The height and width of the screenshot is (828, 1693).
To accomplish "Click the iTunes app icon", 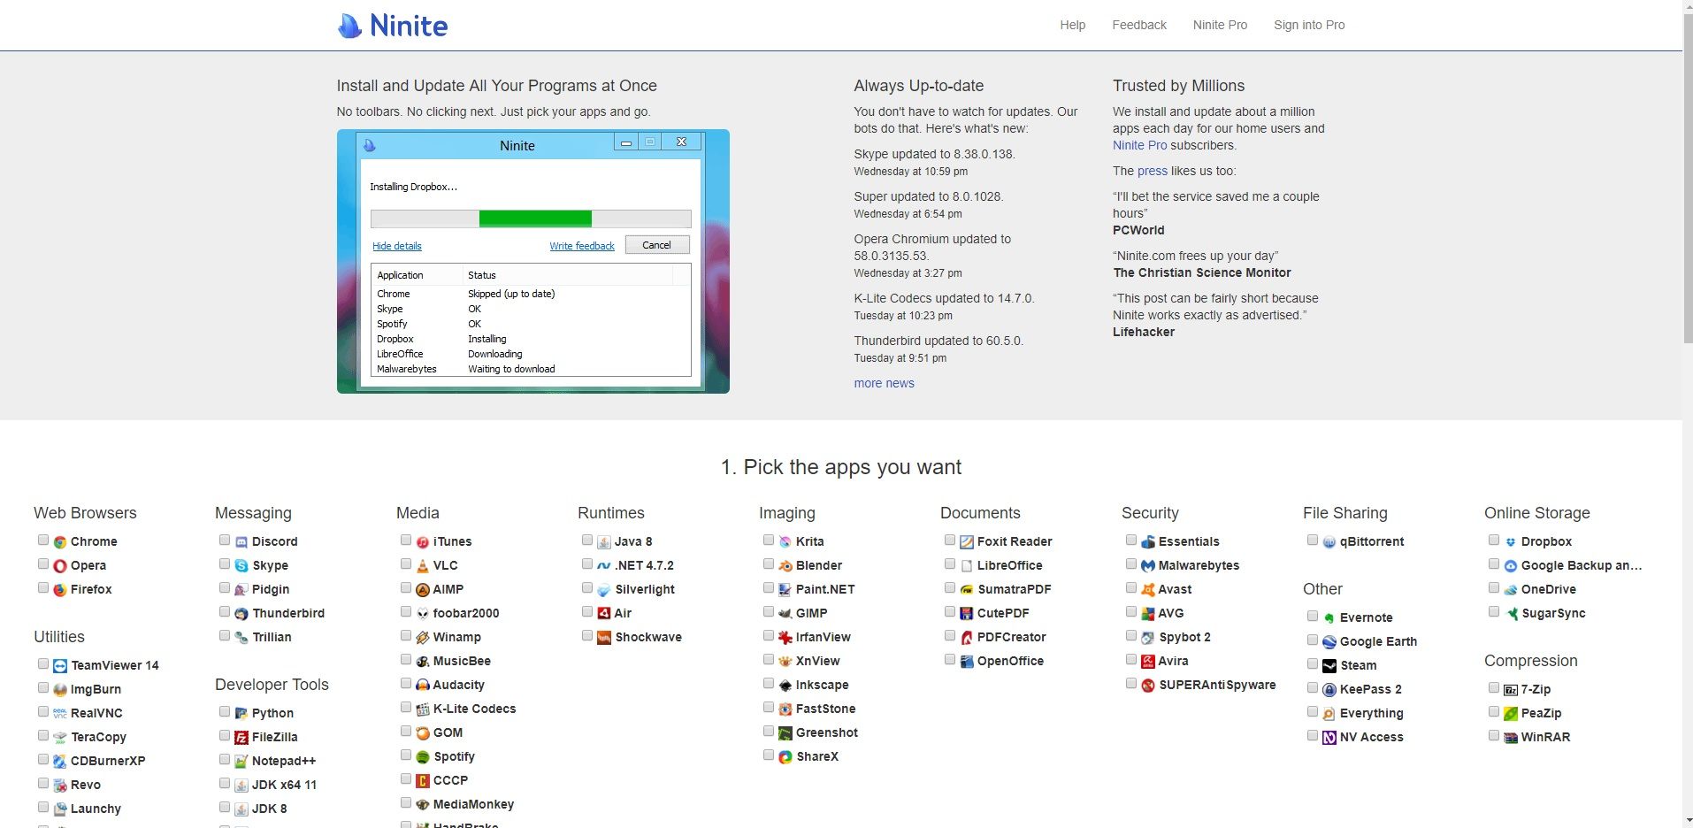I will coord(423,542).
